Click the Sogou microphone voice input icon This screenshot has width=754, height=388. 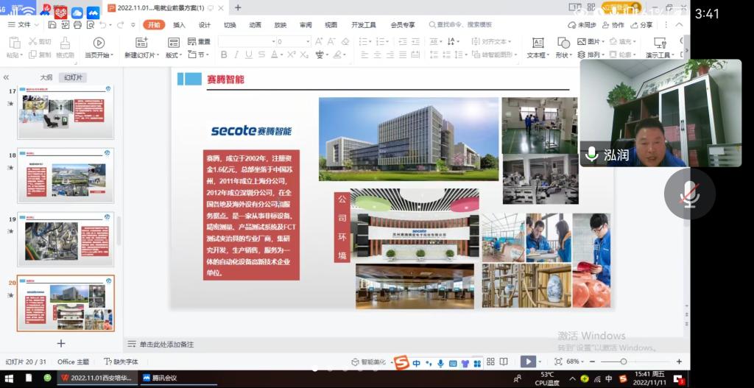[x=440, y=363]
